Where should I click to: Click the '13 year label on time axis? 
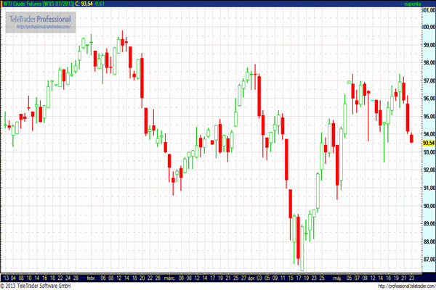tap(7, 277)
